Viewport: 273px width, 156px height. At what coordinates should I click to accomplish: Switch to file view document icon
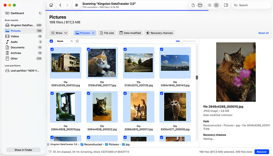click(x=193, y=5)
